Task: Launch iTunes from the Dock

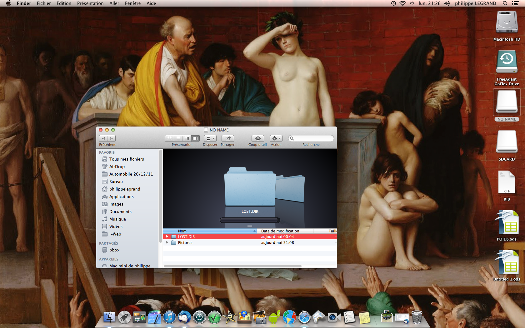Action: [x=169, y=317]
